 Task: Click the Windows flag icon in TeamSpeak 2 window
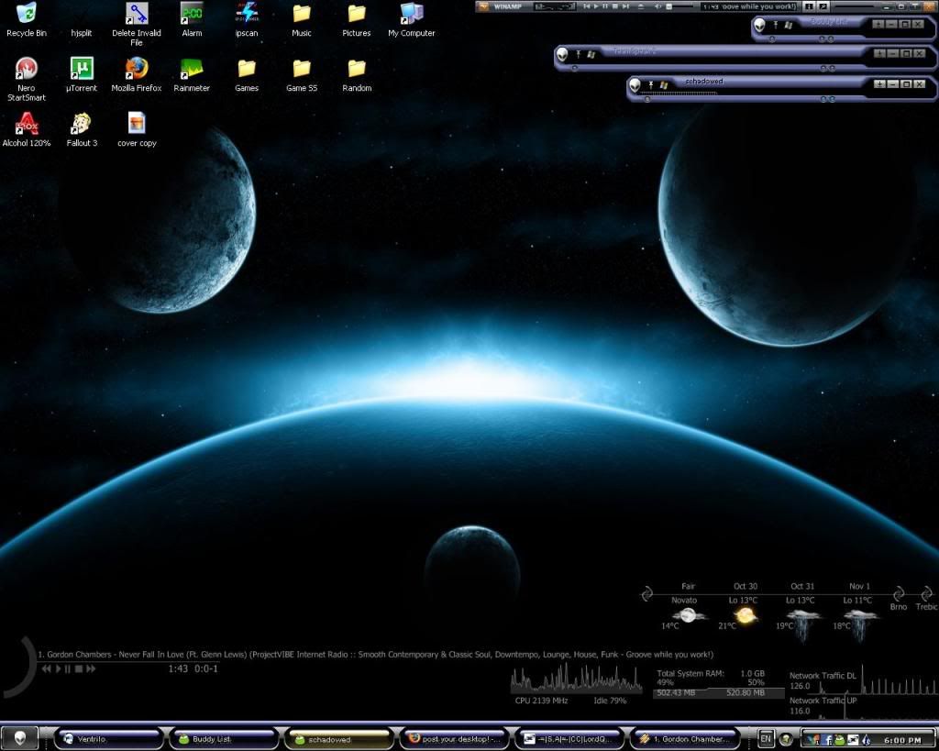(591, 54)
